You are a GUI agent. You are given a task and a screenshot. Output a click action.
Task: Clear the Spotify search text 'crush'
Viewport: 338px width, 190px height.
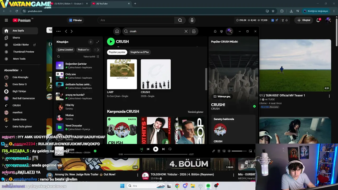click(186, 31)
